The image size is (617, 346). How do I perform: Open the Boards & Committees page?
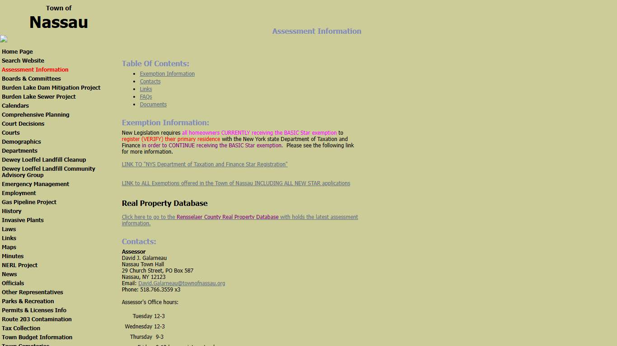coord(31,78)
